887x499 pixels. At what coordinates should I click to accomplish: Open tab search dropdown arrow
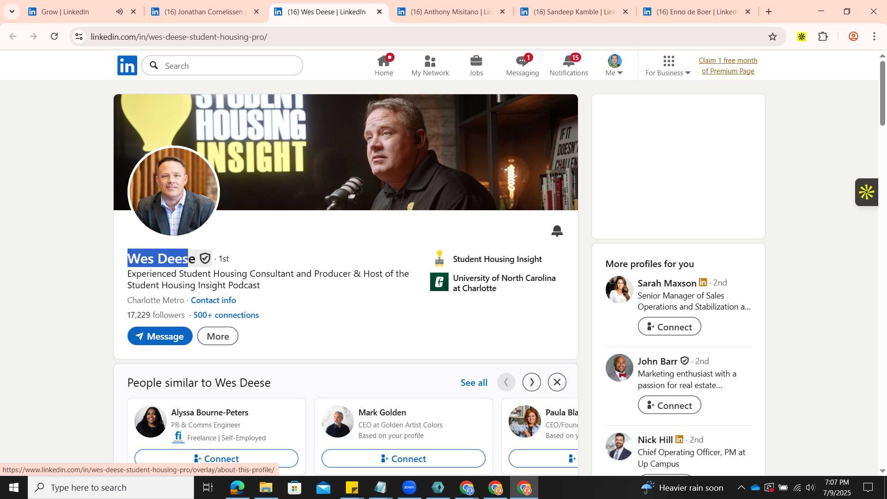(12, 12)
